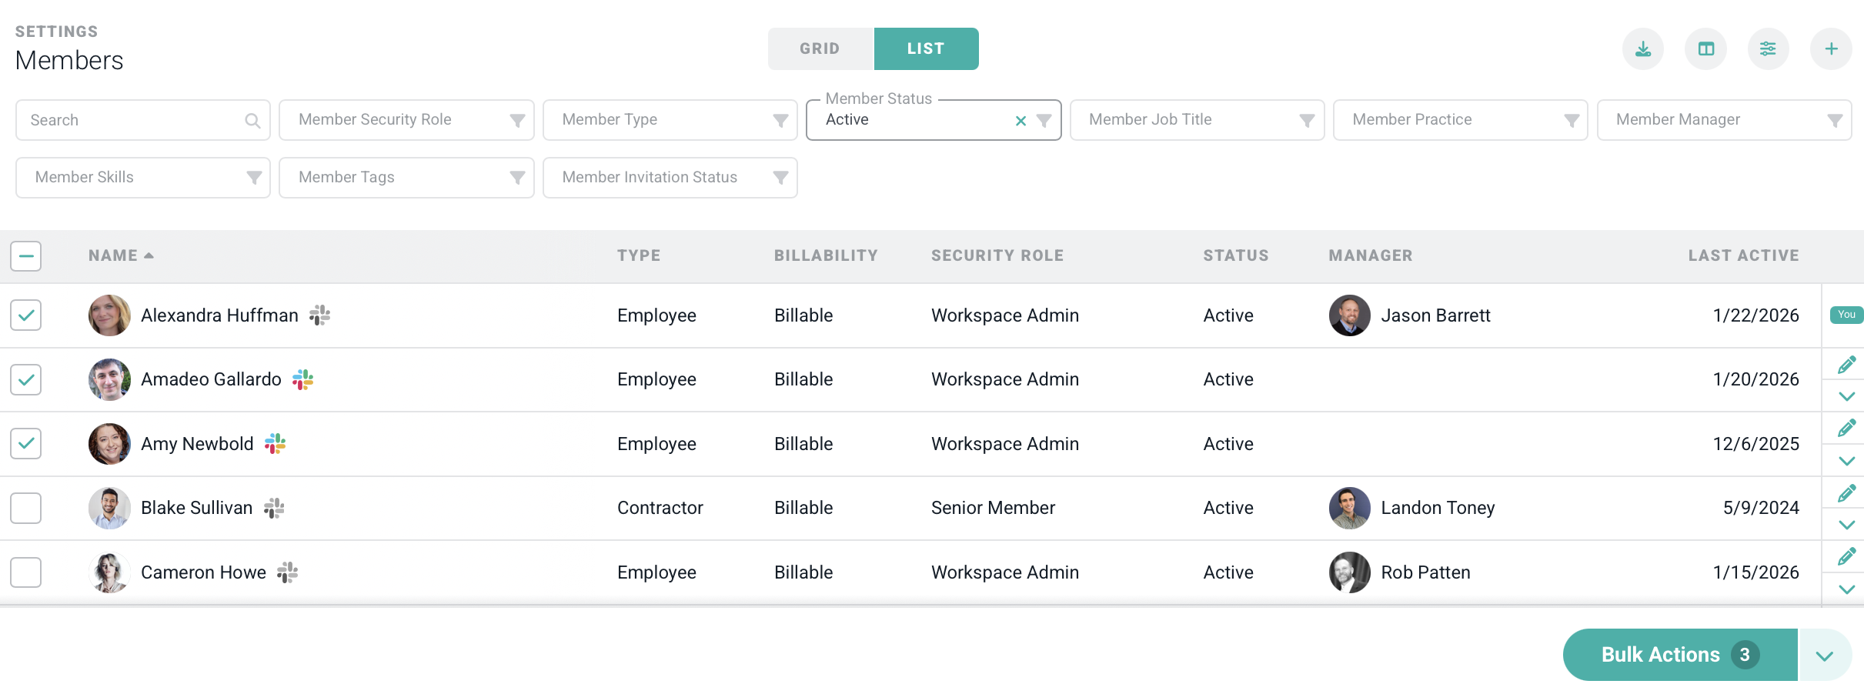
Task: Click the search magnifier icon
Action: (252, 121)
